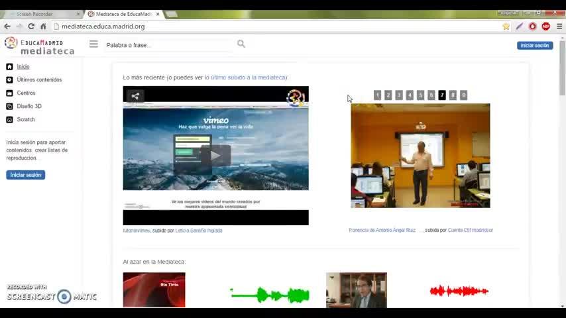Screen dimensions: 566x318
Task: Open a new browser tab
Action: coord(172,14)
